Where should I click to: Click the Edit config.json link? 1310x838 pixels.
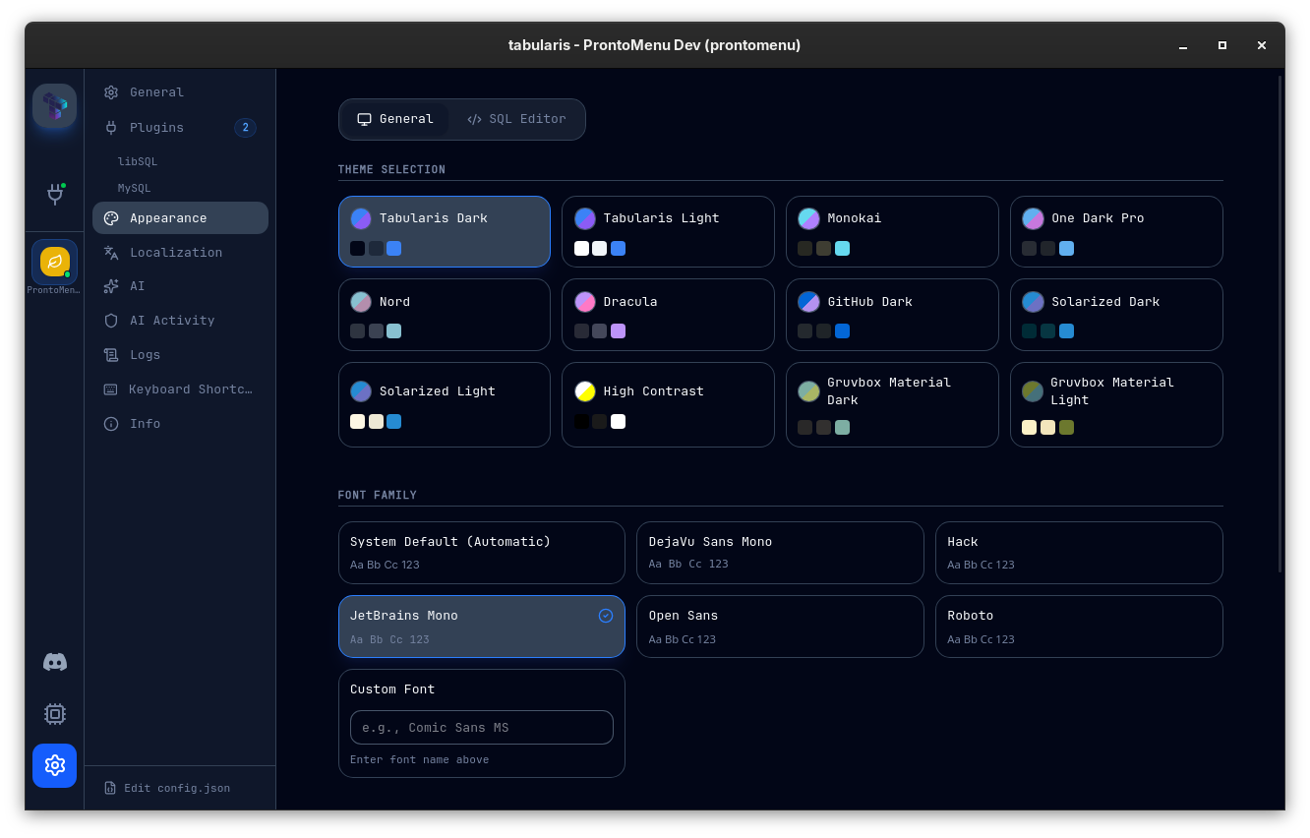(x=167, y=788)
